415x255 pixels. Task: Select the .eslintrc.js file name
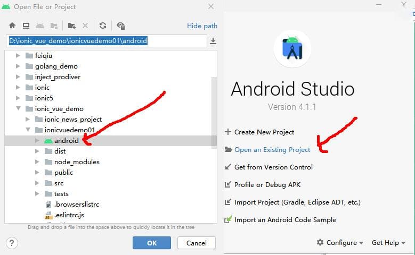(69, 215)
